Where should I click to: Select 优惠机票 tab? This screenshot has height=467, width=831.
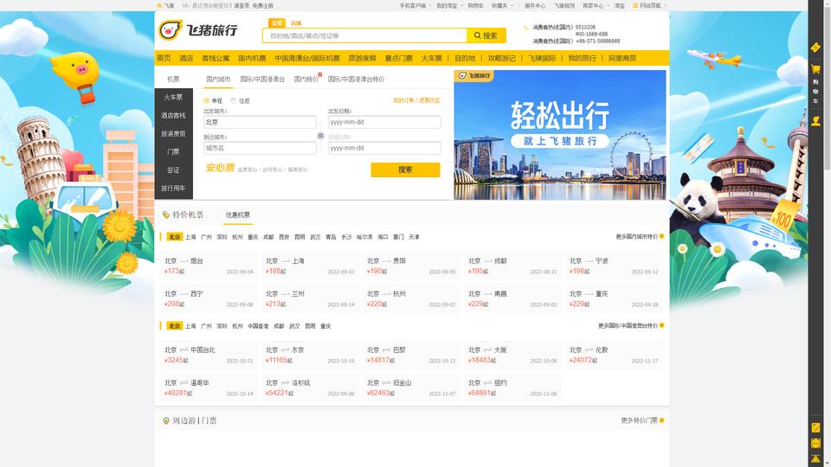[237, 214]
